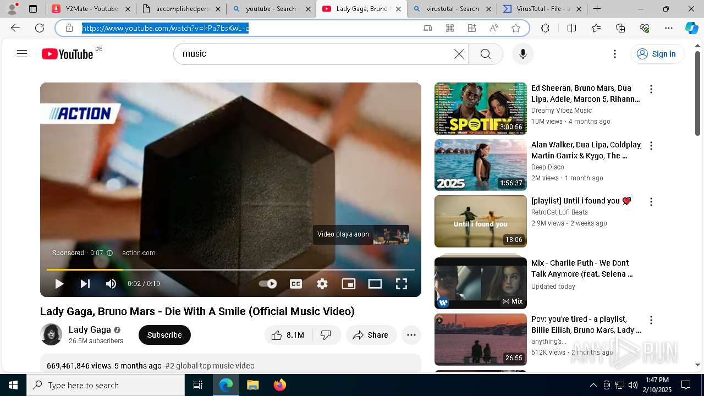This screenshot has width=704, height=396.
Task: Clear the search box with X icon
Action: tap(459, 54)
